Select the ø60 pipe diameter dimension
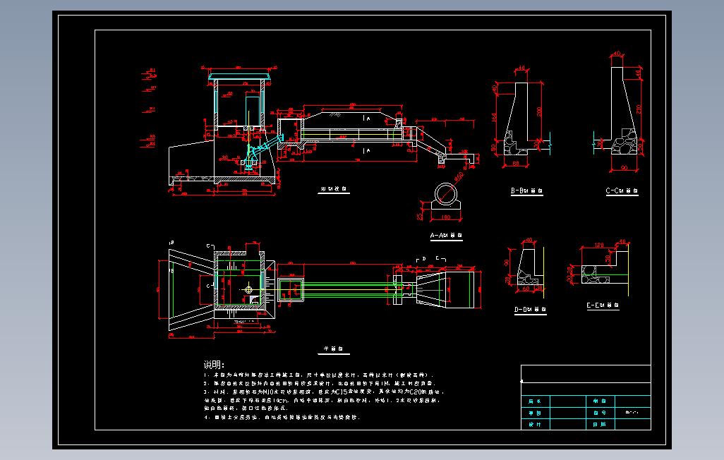The width and height of the screenshot is (724, 460). pos(459,177)
